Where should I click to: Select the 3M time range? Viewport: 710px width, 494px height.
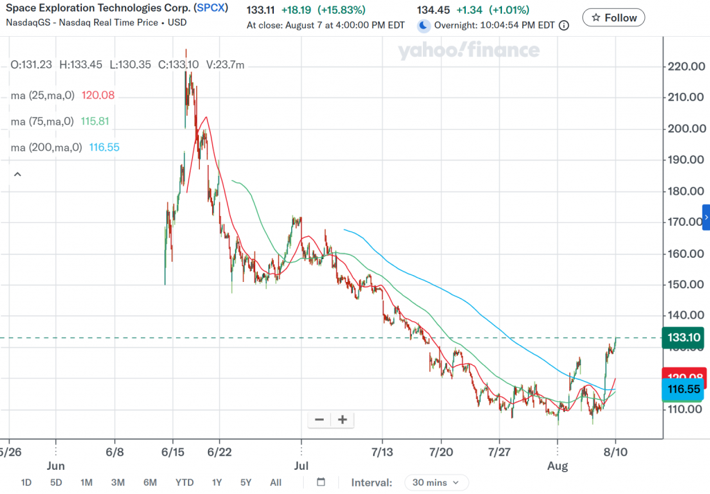(x=118, y=483)
